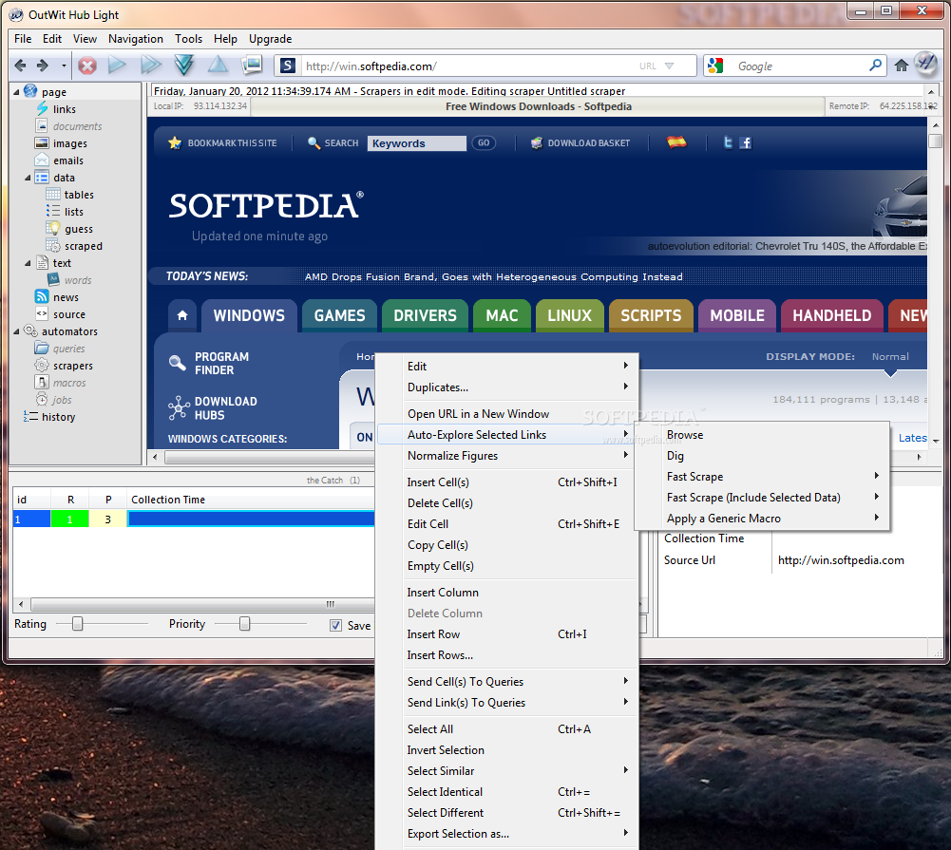Click the GO search button
The width and height of the screenshot is (951, 850).
pyautogui.click(x=484, y=143)
